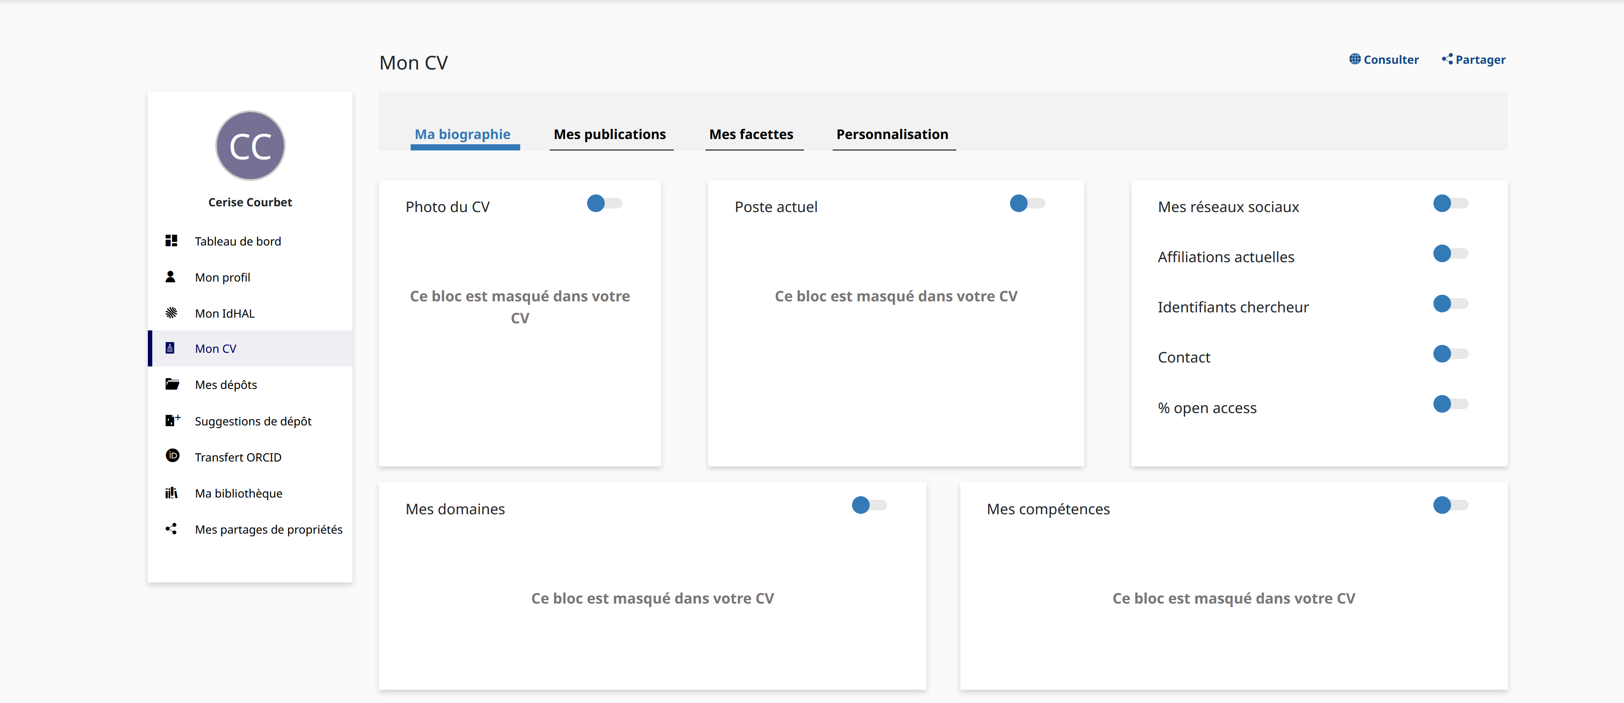Click the Photo du CV title

pos(448,207)
